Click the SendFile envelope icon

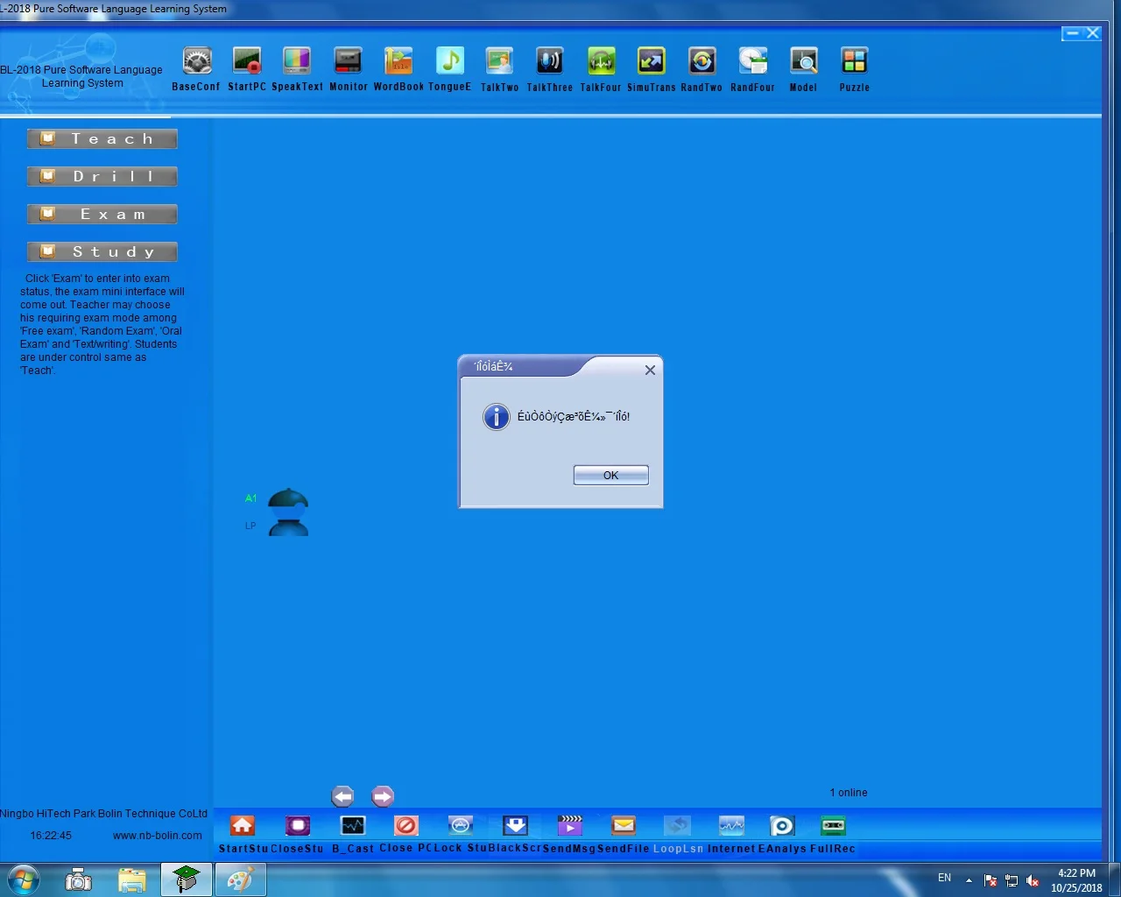click(x=624, y=826)
